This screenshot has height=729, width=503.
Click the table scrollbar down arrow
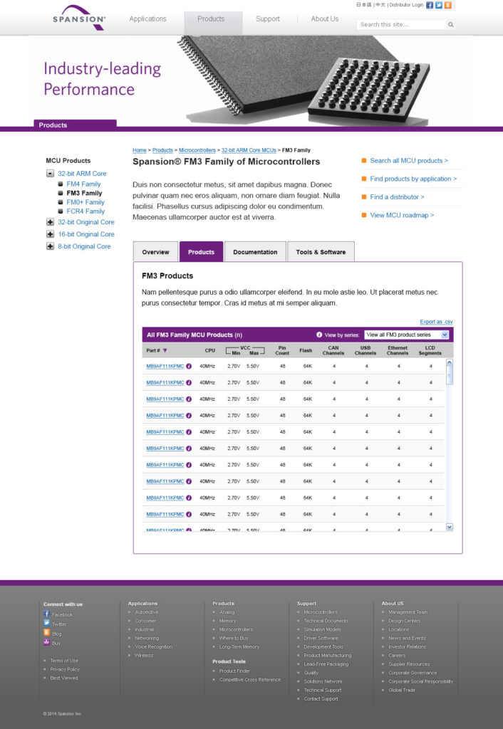[449, 527]
